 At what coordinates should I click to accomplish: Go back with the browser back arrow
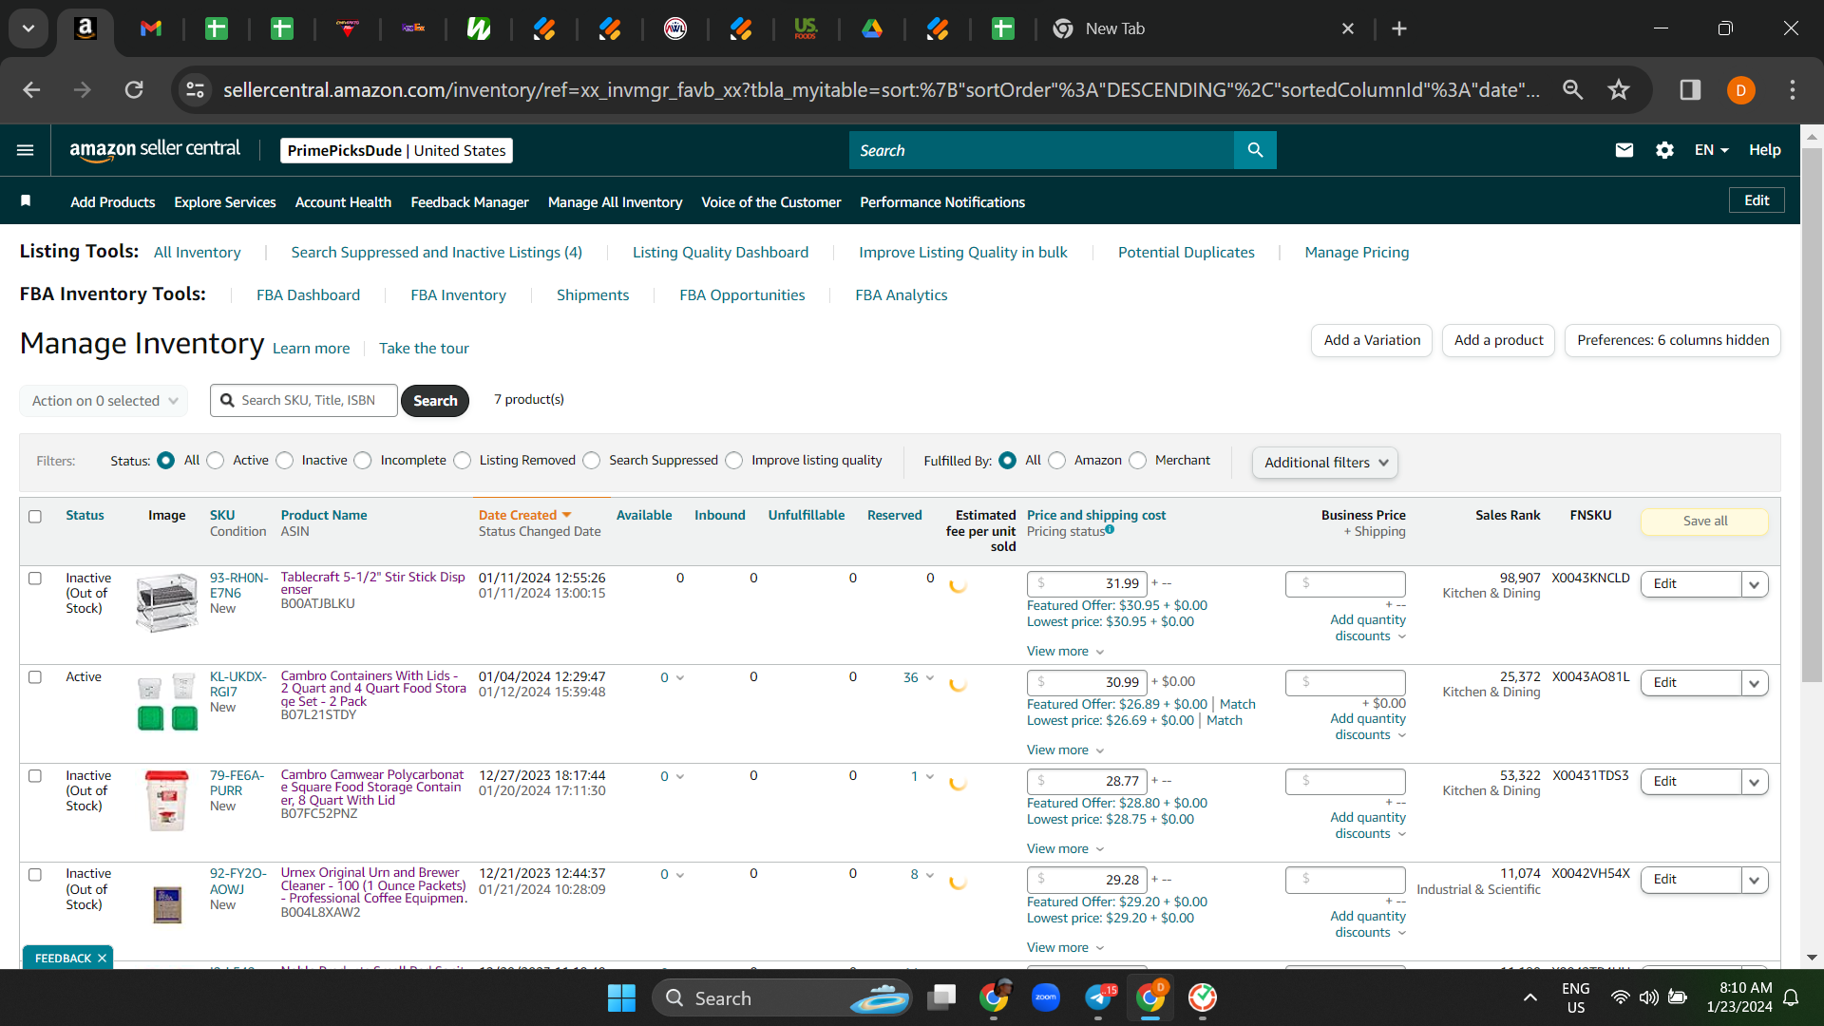pos(31,89)
